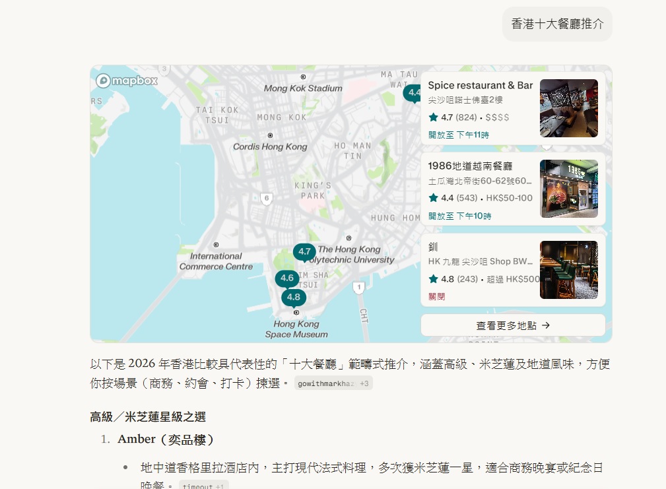This screenshot has width=666, height=489.
Task: Open timeout +1 source citation
Action: pyautogui.click(x=203, y=486)
